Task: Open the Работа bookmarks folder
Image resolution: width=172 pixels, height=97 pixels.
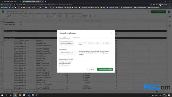Action: 91,8
